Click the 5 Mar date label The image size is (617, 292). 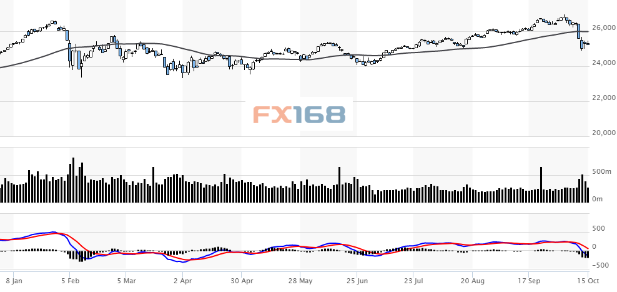click(127, 281)
